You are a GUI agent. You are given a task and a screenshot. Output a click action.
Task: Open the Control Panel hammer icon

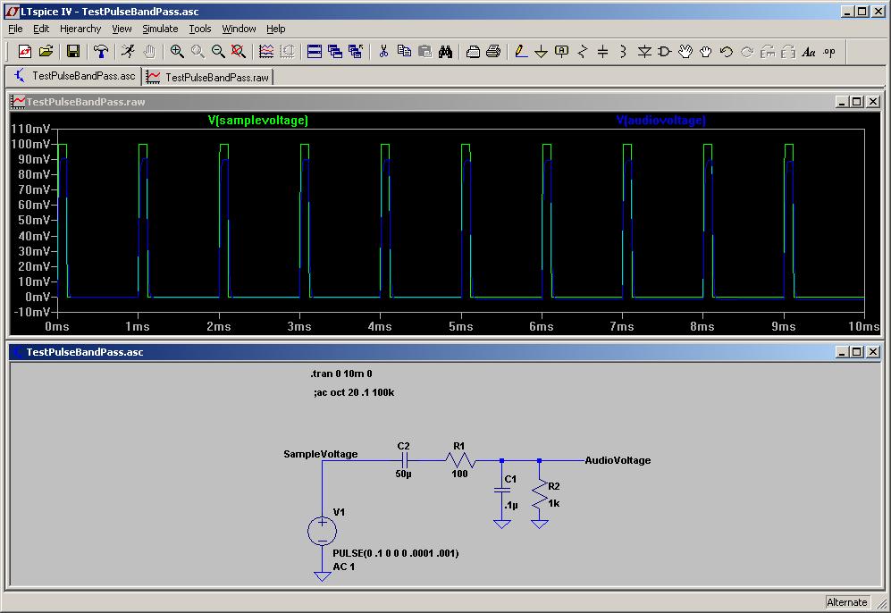(101, 52)
